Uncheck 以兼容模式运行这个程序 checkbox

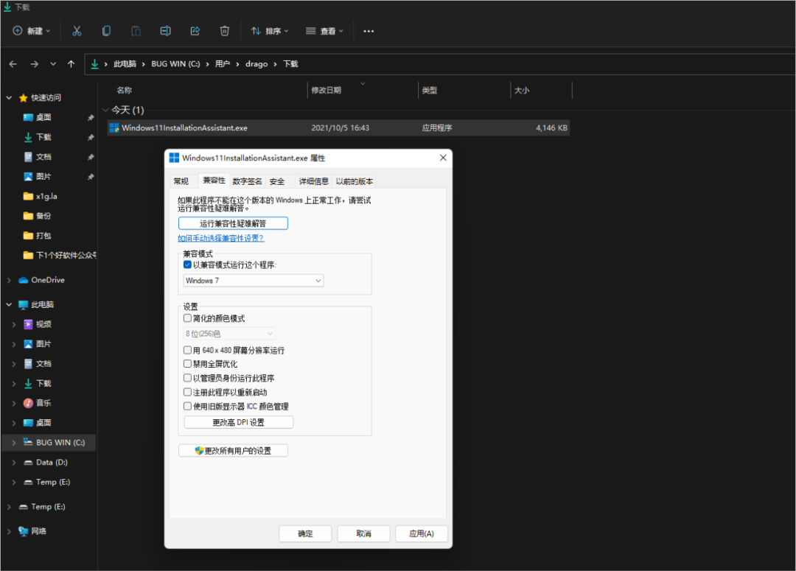point(187,264)
